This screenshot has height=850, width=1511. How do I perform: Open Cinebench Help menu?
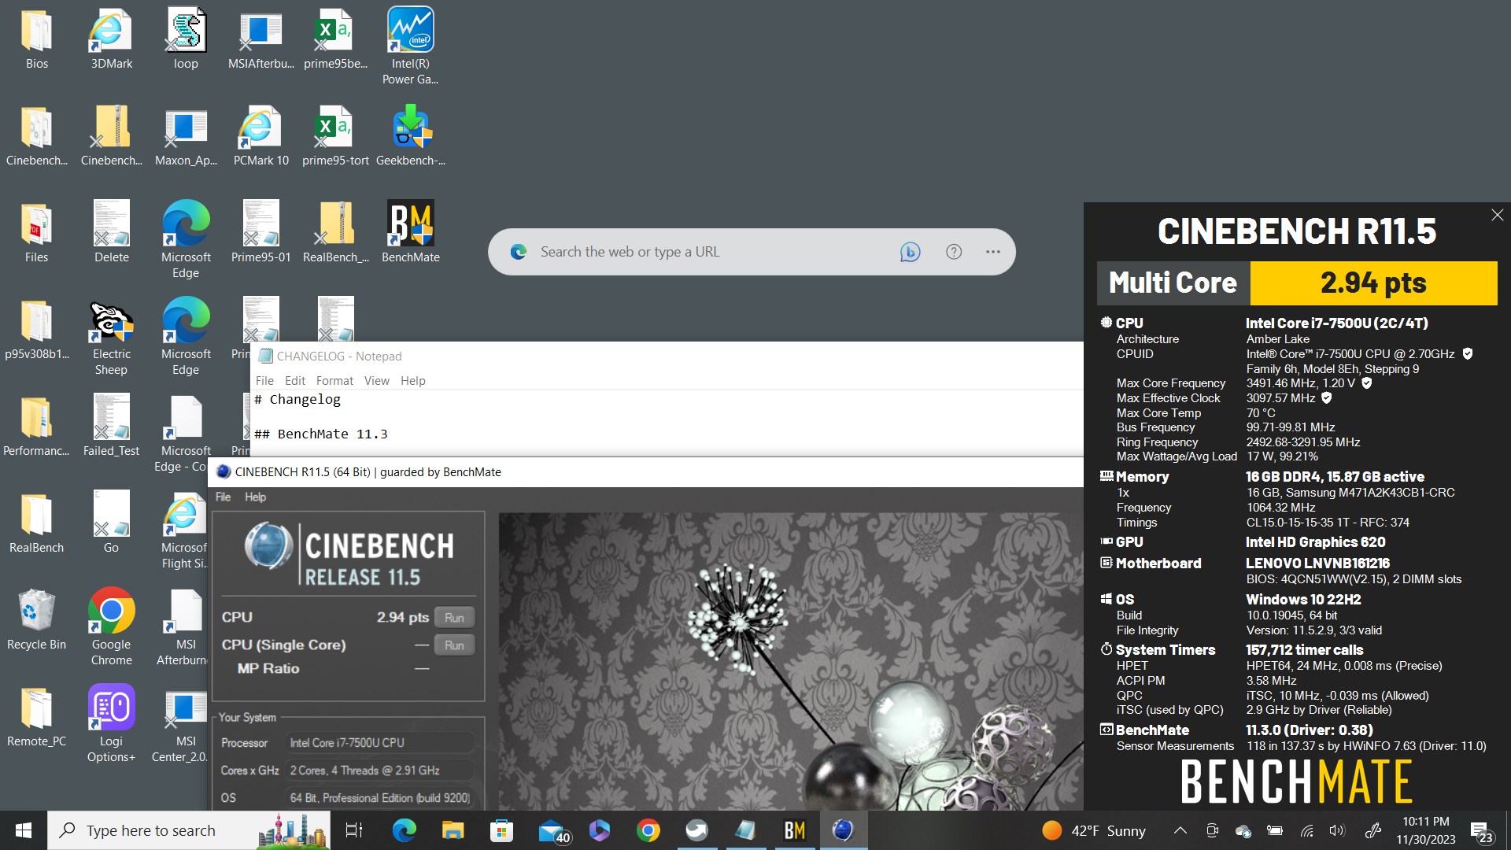point(255,497)
